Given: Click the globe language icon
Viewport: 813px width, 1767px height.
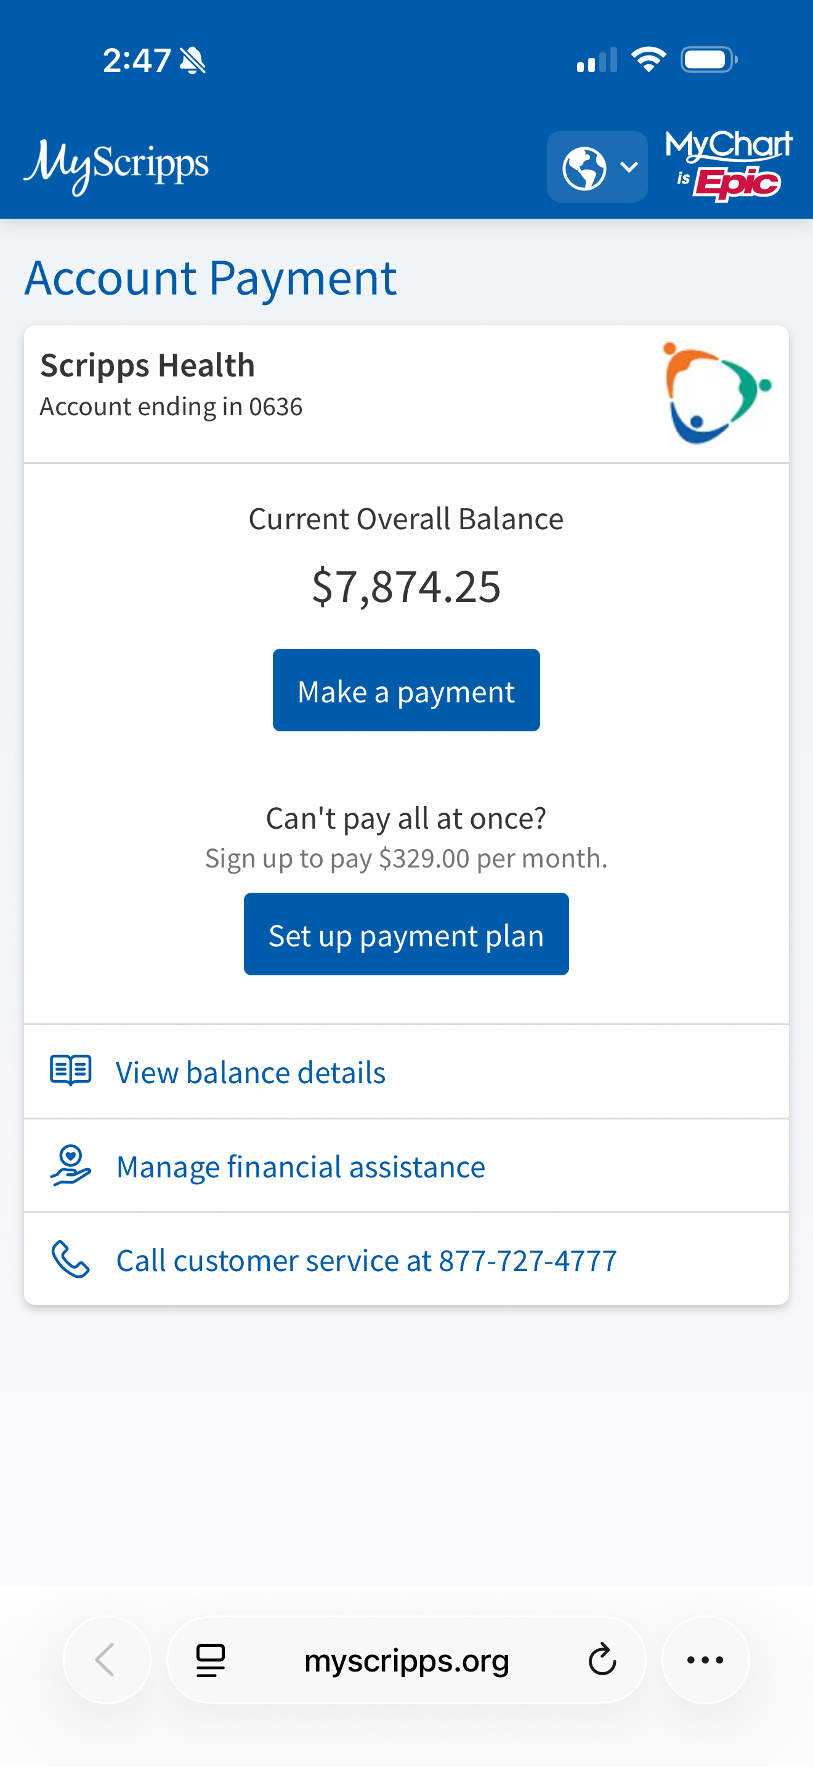Looking at the screenshot, I should point(584,168).
